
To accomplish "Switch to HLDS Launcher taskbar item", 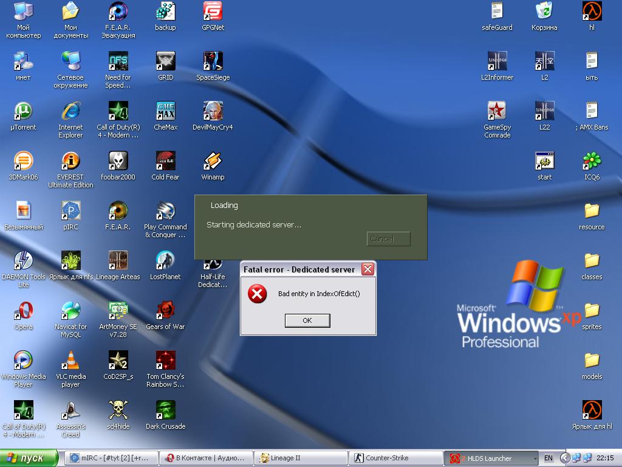I will click(490, 458).
